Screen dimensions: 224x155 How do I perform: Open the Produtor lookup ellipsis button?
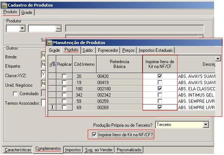(x=59, y=28)
